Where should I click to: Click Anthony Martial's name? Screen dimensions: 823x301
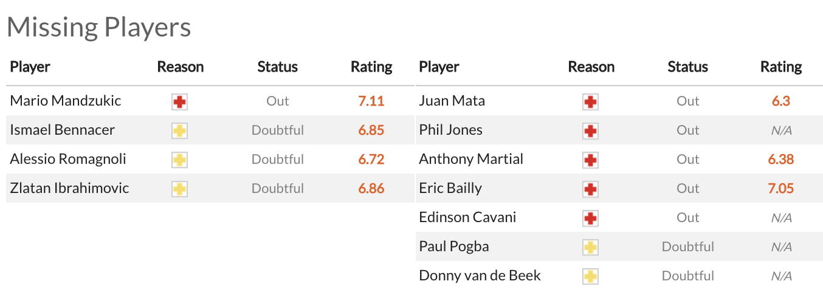470,159
